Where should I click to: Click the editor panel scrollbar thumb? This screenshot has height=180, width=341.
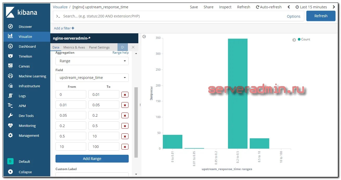[x=136, y=122]
